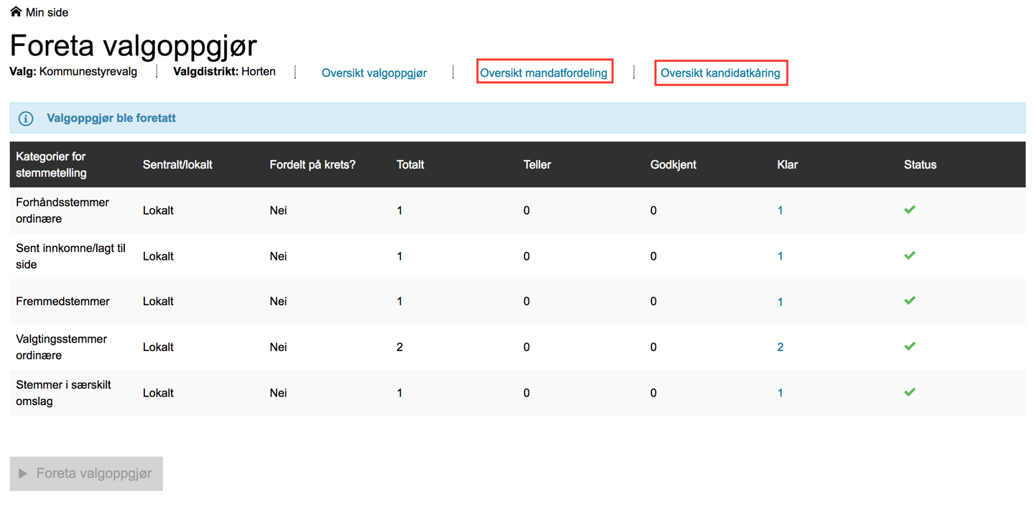Click the home icon beside Min side
This screenshot has width=1034, height=527.
(16, 11)
